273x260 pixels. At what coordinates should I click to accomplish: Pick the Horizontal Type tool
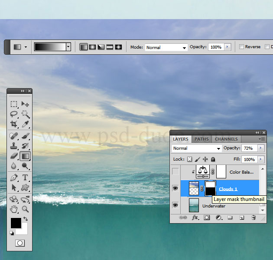tap(25, 177)
